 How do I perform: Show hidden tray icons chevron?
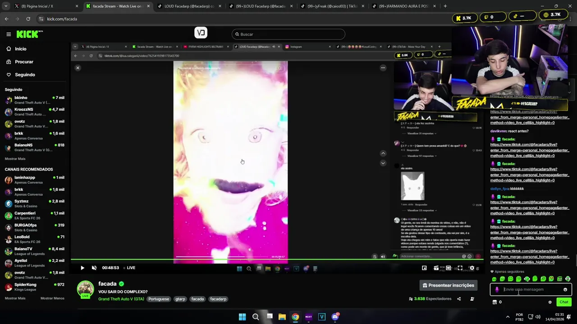[508, 316]
